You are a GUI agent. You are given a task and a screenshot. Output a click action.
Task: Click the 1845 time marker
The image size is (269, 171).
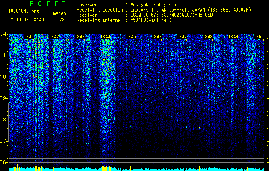[131, 37]
